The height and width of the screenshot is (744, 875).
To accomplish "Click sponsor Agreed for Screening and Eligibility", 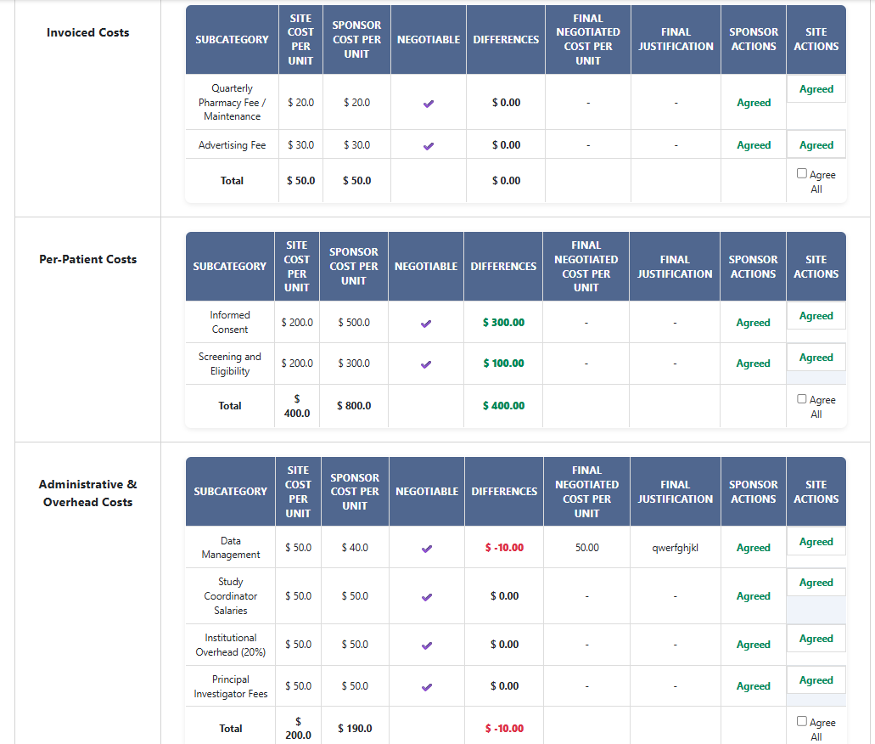I will pos(753,364).
